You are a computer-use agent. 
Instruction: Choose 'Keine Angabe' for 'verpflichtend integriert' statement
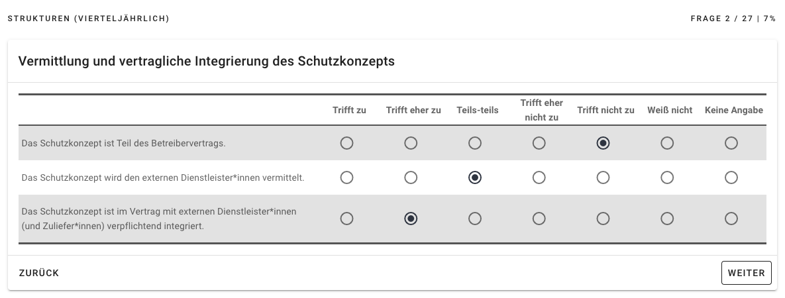point(731,219)
